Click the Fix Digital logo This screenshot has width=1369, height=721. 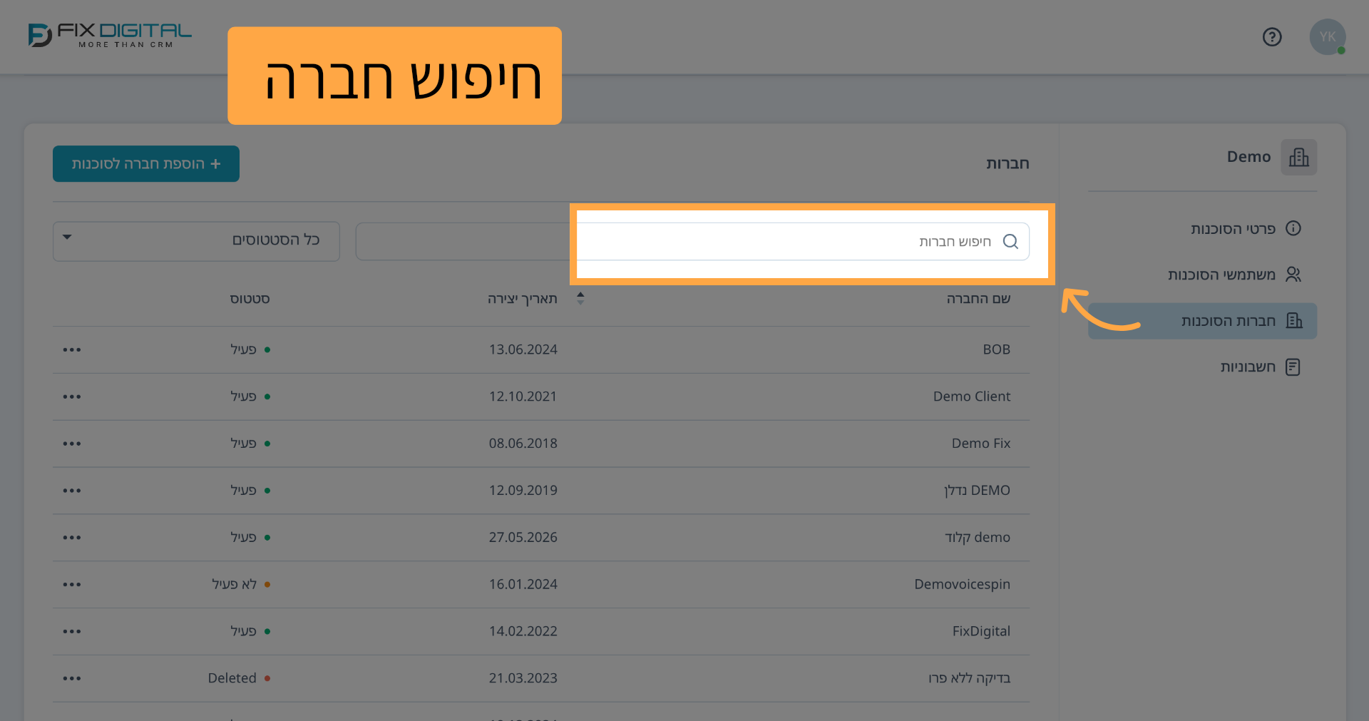(x=110, y=35)
